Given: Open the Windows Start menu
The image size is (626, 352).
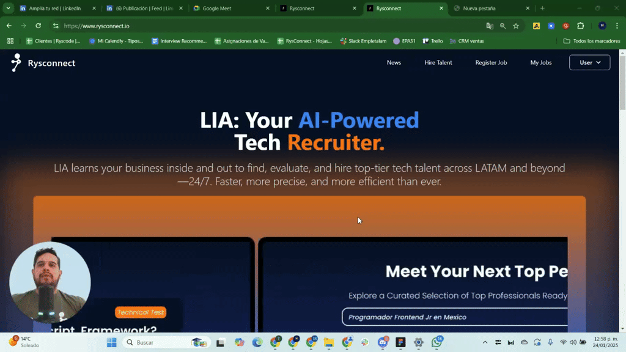Looking at the screenshot, I should pos(111,342).
